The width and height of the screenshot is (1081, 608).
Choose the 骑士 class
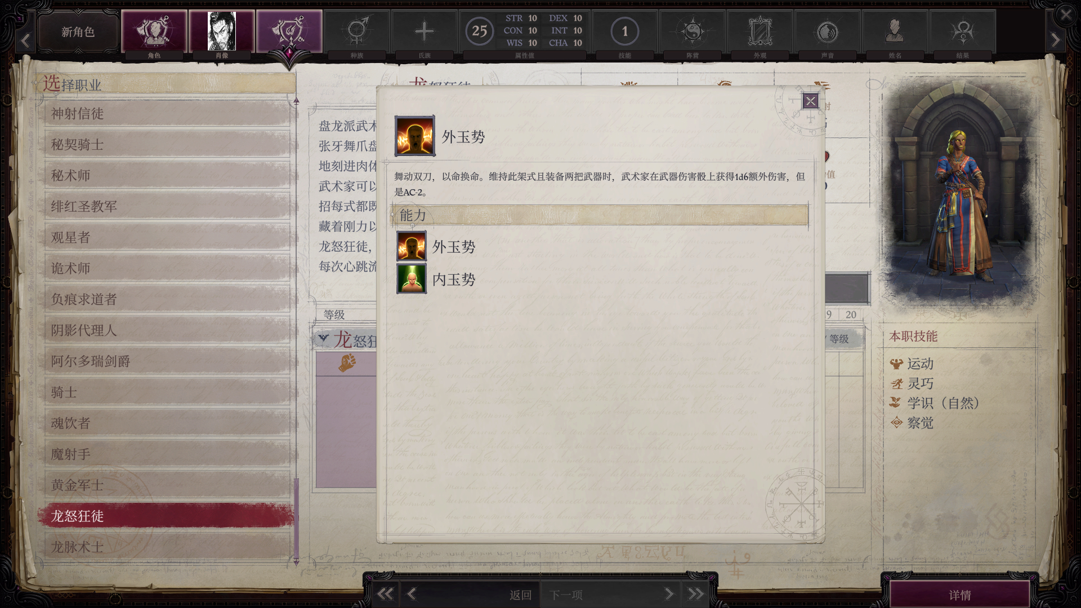pyautogui.click(x=168, y=392)
